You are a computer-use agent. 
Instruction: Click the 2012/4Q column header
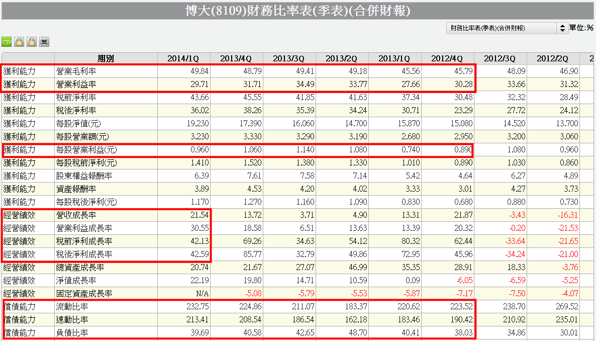[447, 59]
